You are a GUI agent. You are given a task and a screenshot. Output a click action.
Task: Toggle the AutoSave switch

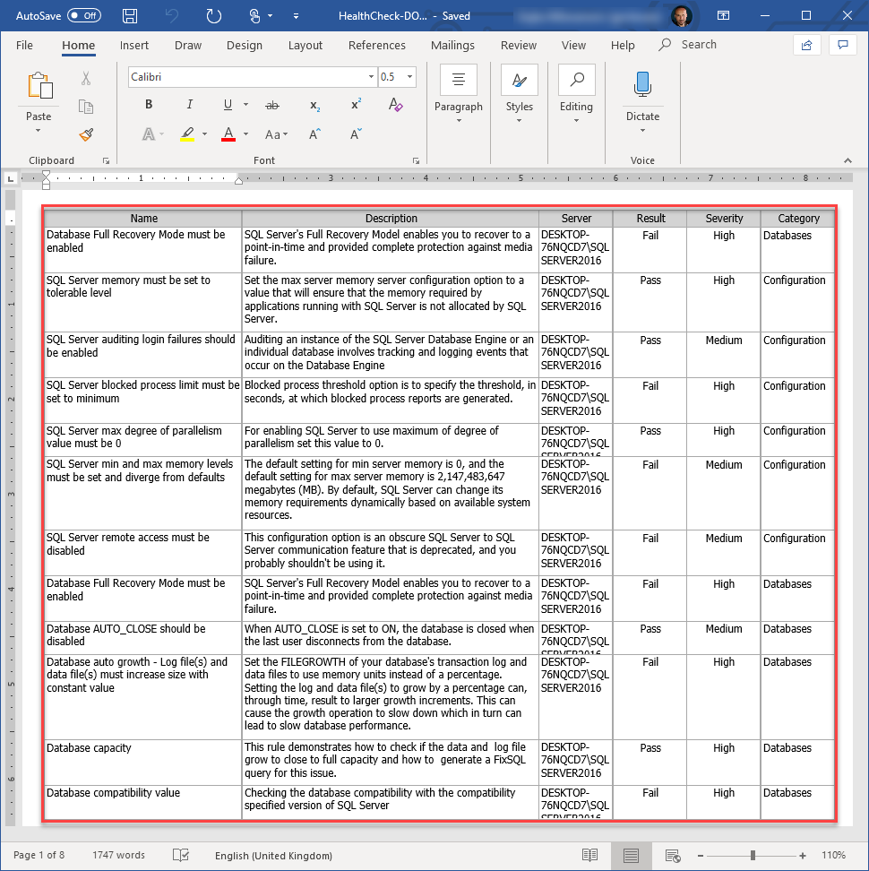tap(84, 15)
